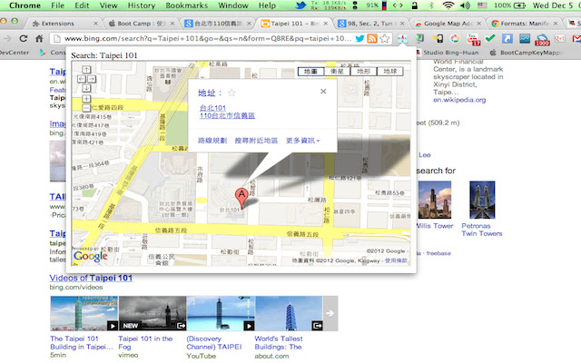
Task: Bookmark this page with the star icon
Action: (x=385, y=38)
